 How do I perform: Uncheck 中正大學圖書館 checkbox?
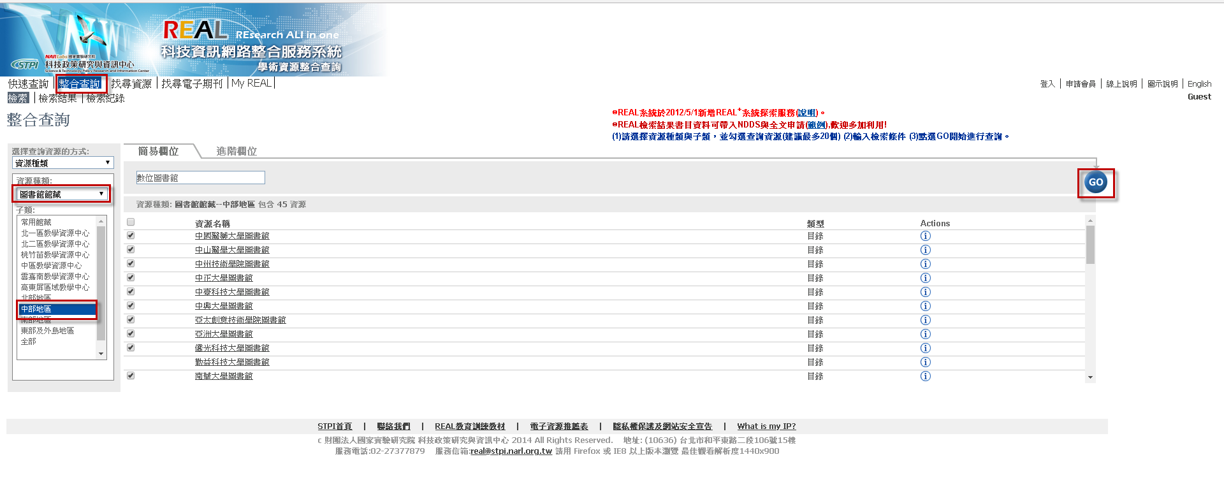coord(131,277)
